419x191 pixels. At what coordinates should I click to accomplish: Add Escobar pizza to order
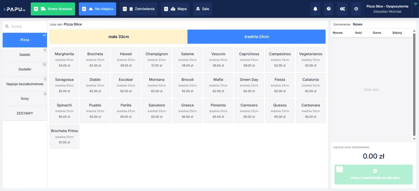(x=126, y=85)
